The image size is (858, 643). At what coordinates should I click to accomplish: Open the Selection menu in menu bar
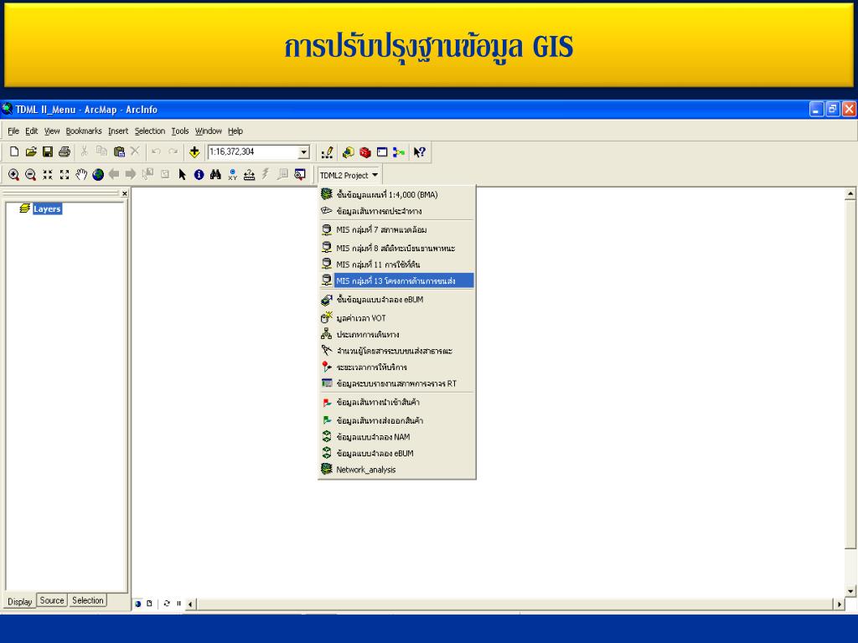click(150, 131)
